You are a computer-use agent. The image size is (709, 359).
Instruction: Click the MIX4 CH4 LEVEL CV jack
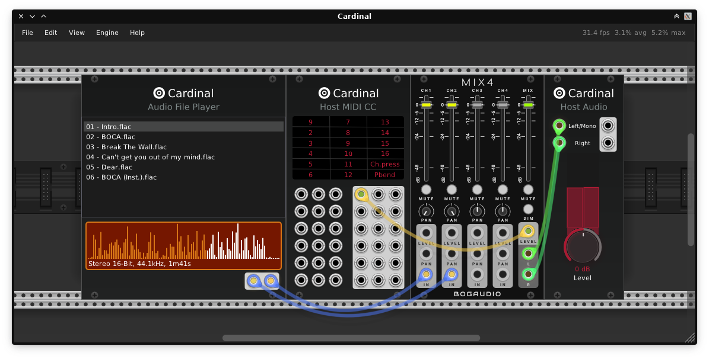pyautogui.click(x=503, y=233)
